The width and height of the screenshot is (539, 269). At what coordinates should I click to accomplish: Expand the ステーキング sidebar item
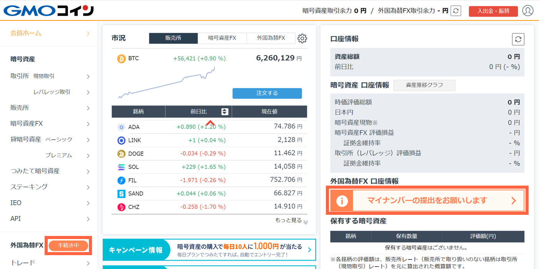click(50, 187)
